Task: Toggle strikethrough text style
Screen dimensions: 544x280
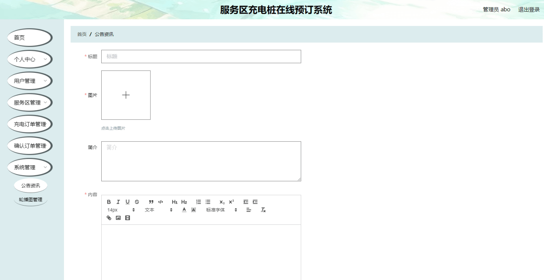Action: pos(137,202)
